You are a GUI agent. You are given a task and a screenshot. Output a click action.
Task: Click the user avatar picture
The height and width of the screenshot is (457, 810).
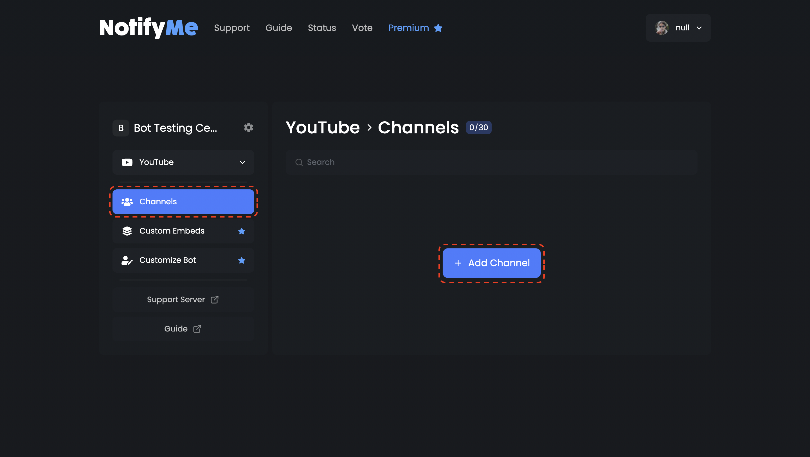click(661, 28)
